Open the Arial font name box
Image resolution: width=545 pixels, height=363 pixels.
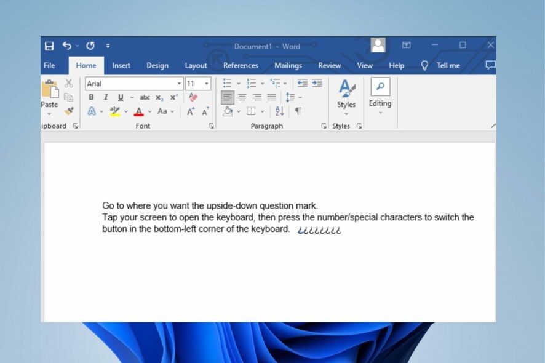pos(134,84)
